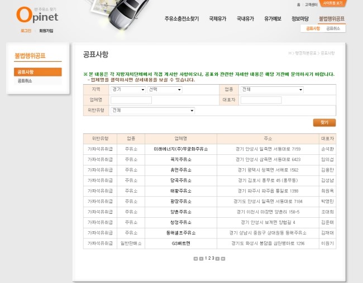This screenshot has width=363, height=283.
Task: Jump to the last page arrow icon
Action: coord(223,258)
